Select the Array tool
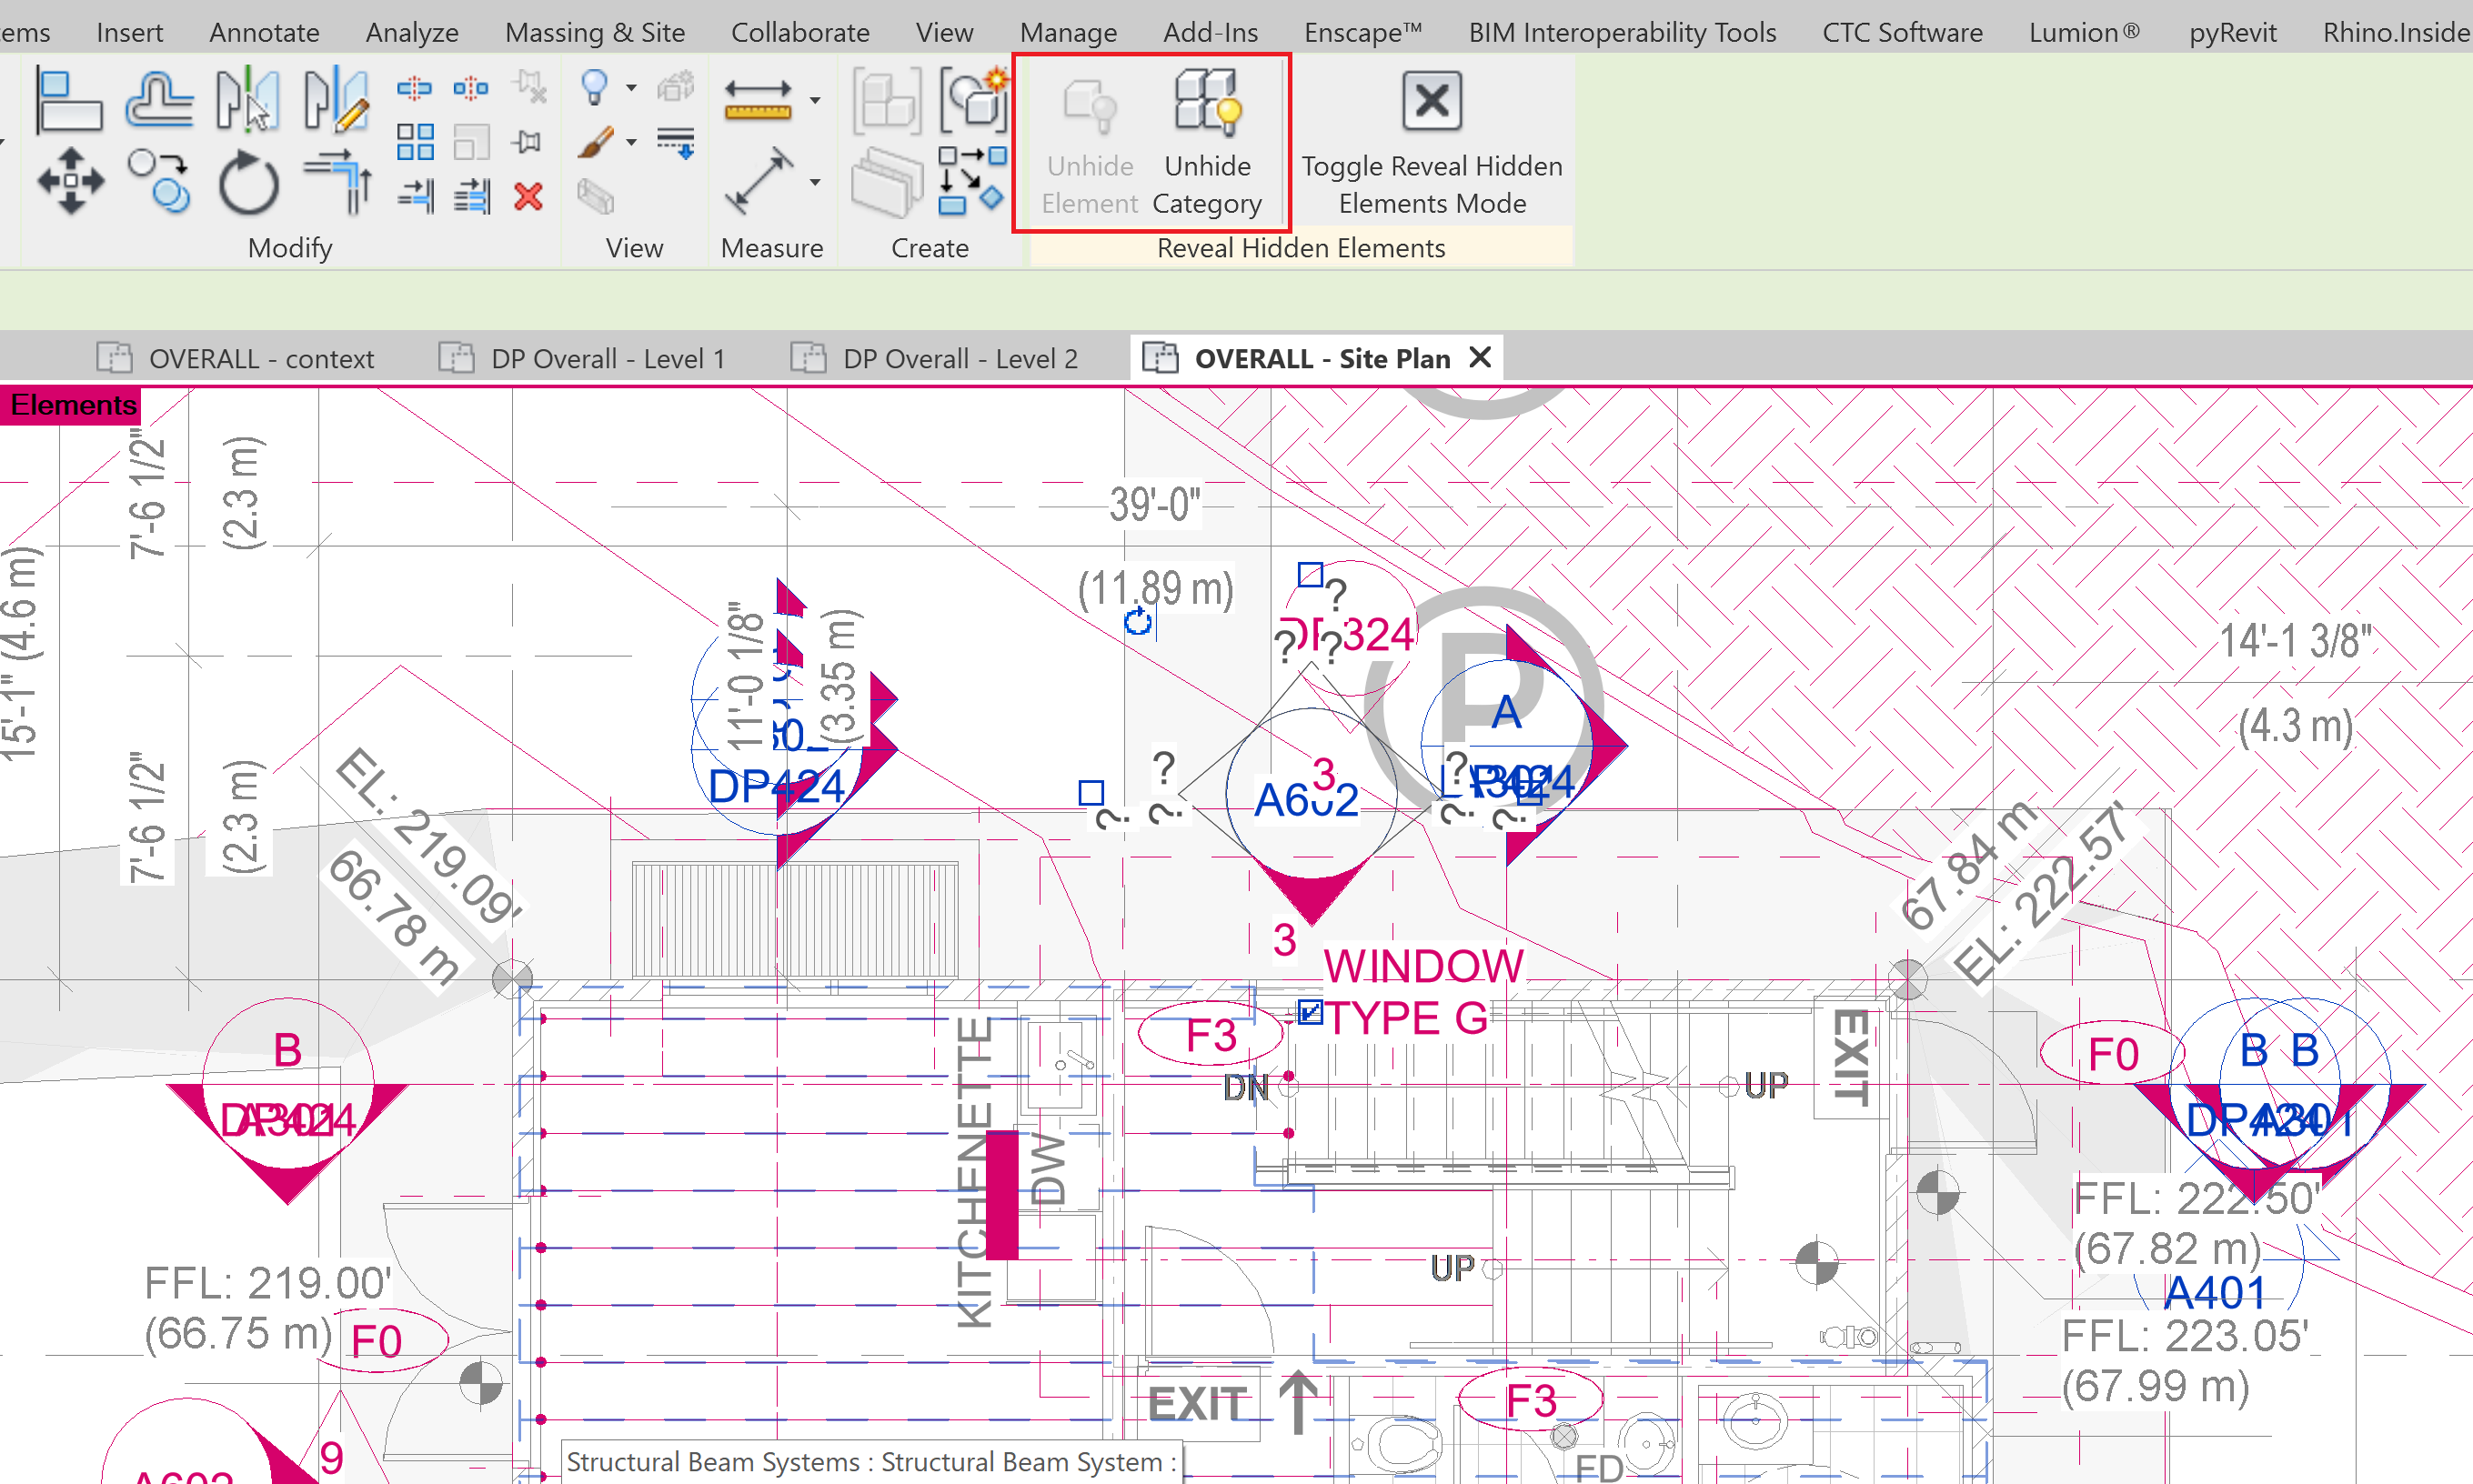Screen dimensions: 2473x1484 (x=414, y=142)
